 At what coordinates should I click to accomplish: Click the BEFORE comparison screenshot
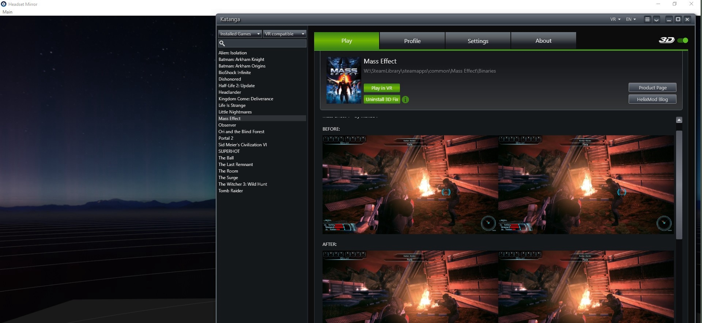(x=498, y=185)
